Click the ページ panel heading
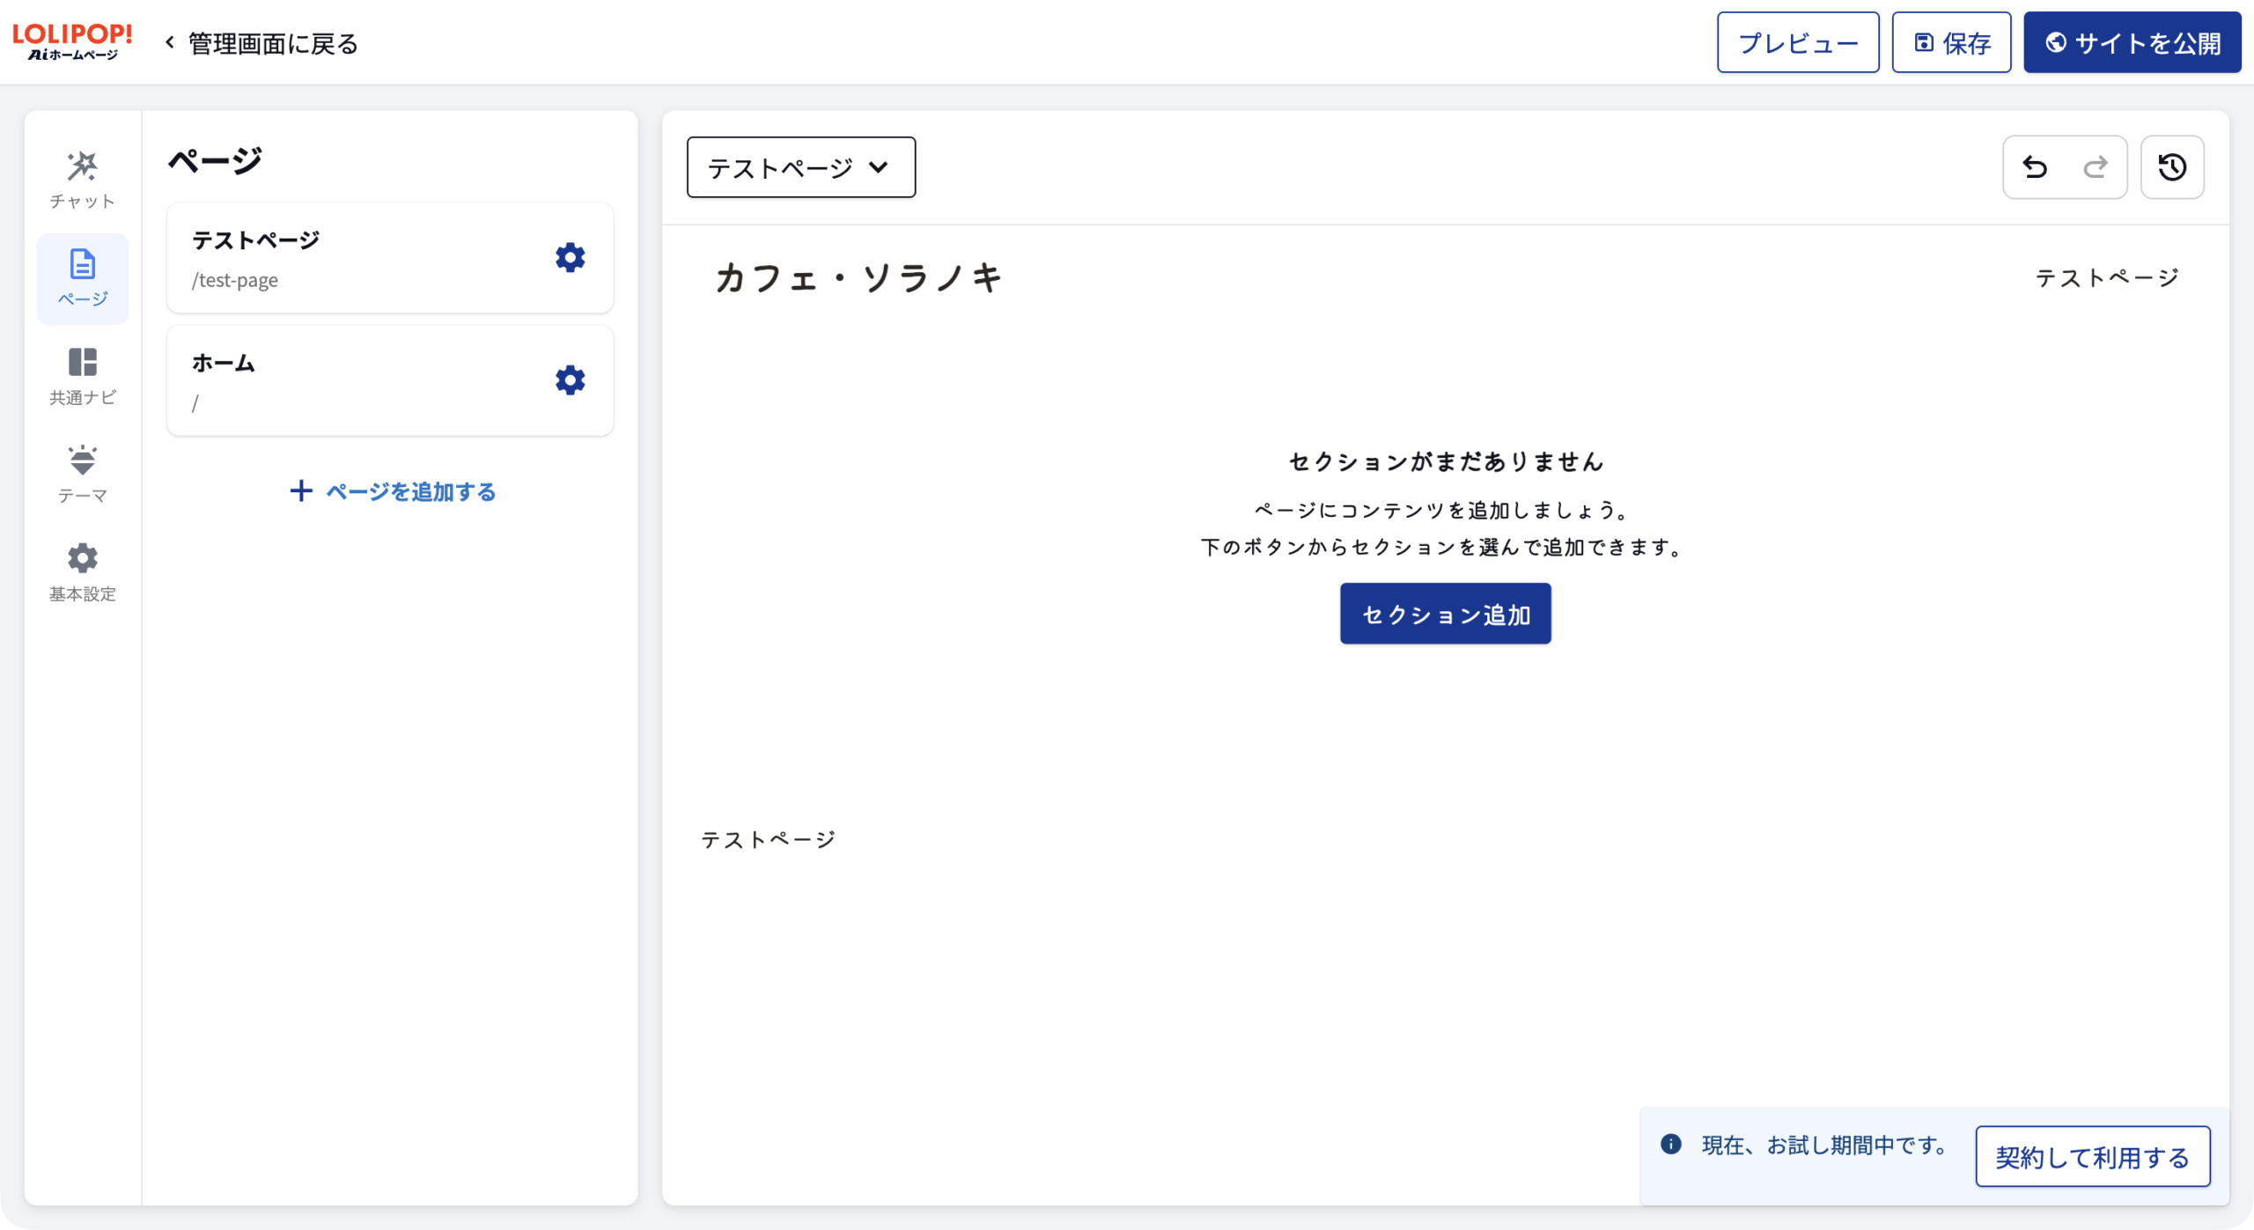 215,160
